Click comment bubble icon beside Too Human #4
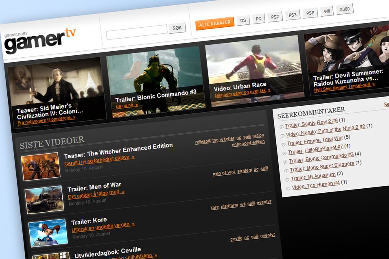Image resolution: width=389 pixels, height=259 pixels. click(288, 189)
